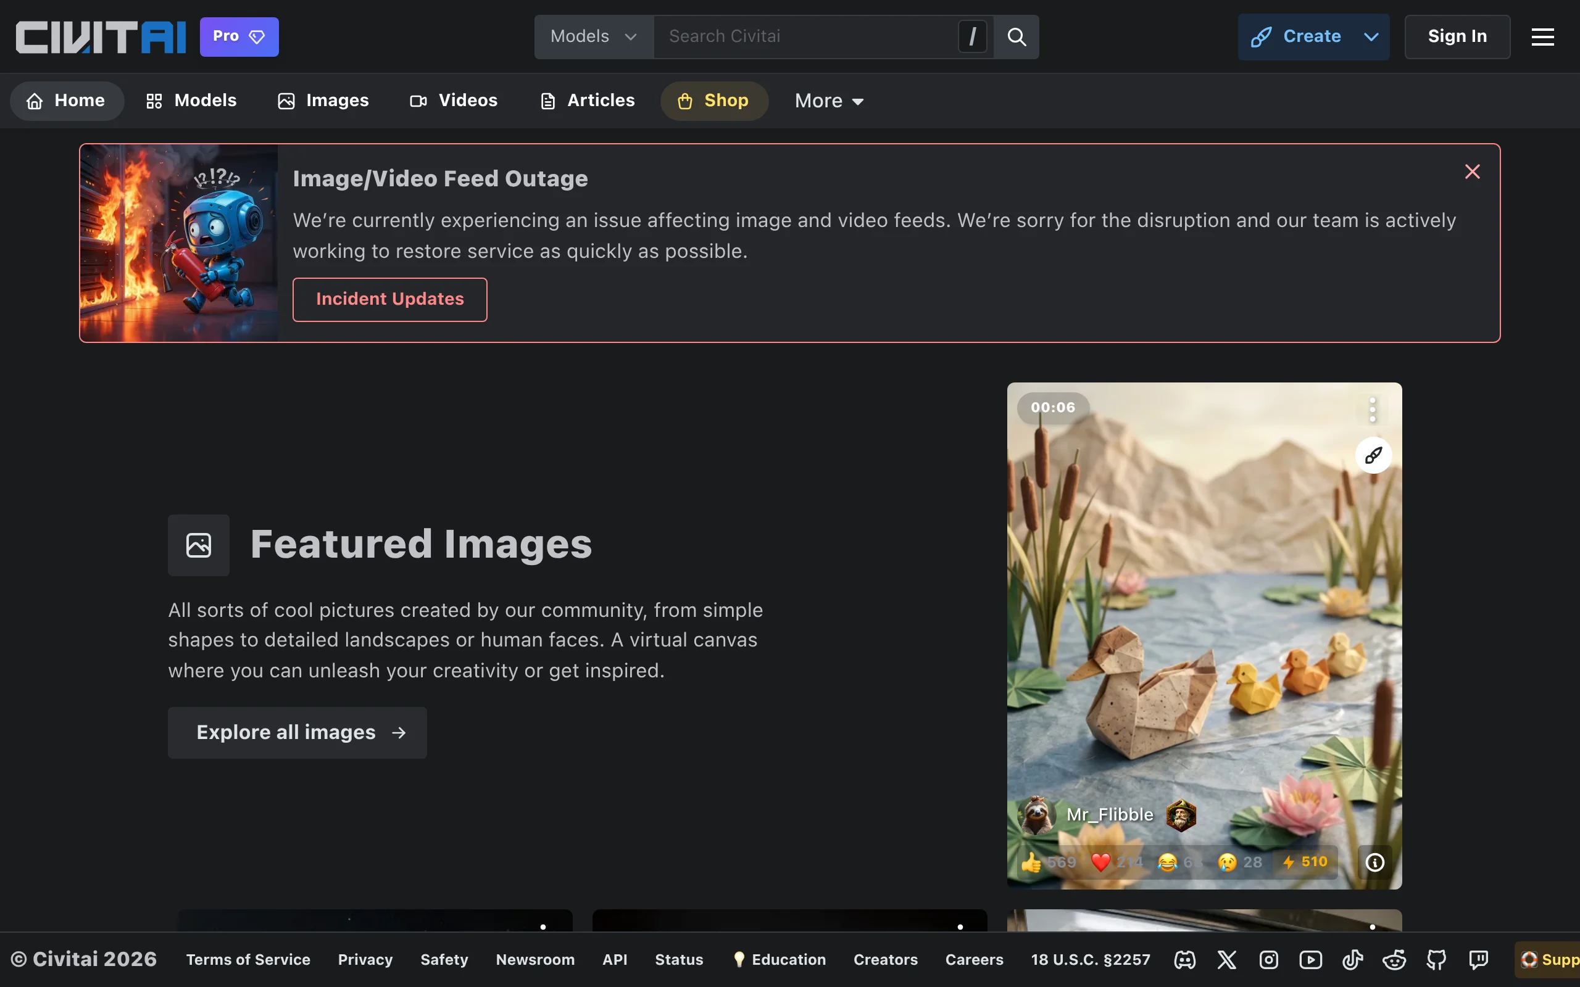
Task: Click the remix brush icon on video card
Action: point(1373,455)
